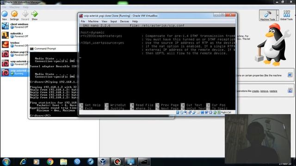Open Machine menu in VirtualBox Manager
Image resolution: width=296 pixels, height=166 pixels.
(14, 7)
